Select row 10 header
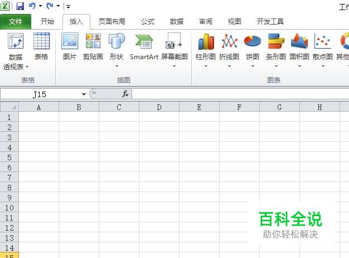349x258 pixels. point(9,207)
